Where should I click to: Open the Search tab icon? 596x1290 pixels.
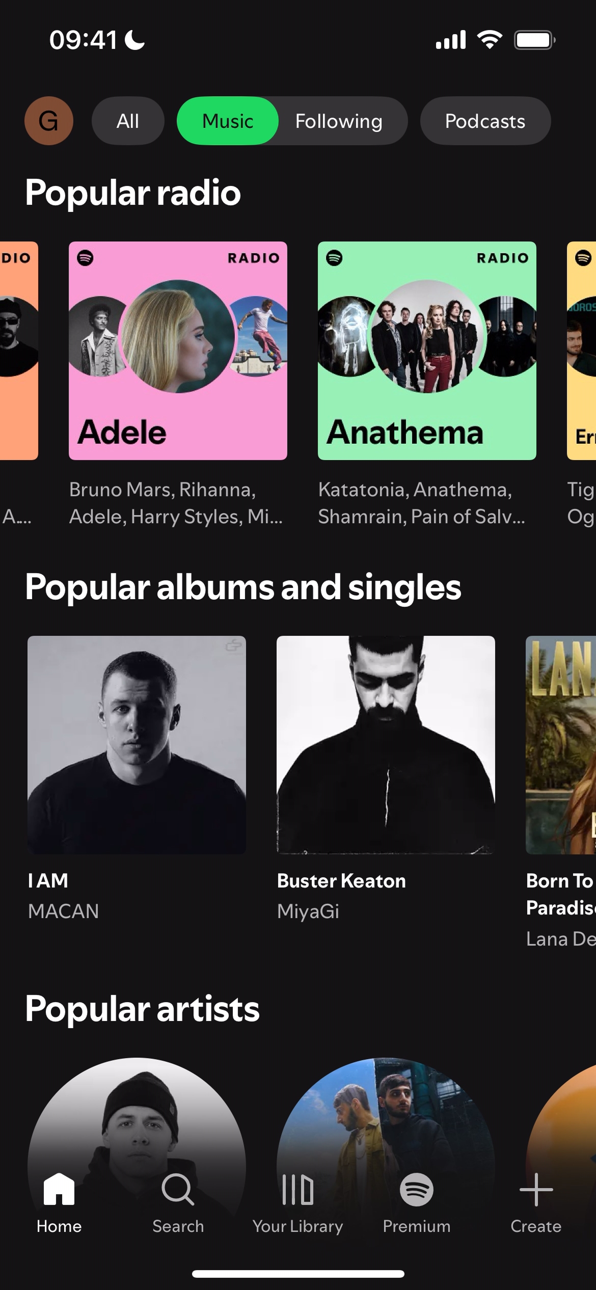(x=178, y=1190)
